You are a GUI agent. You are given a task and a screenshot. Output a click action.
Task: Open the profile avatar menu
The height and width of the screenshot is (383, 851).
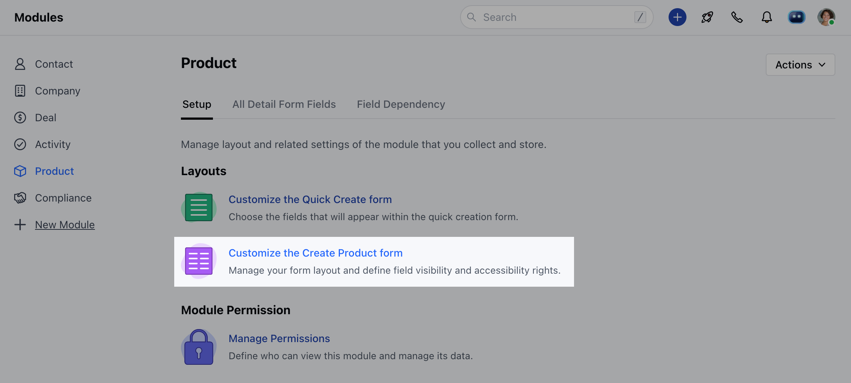[x=827, y=17]
